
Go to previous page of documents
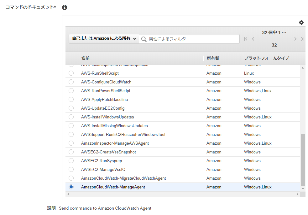tap(253, 39)
